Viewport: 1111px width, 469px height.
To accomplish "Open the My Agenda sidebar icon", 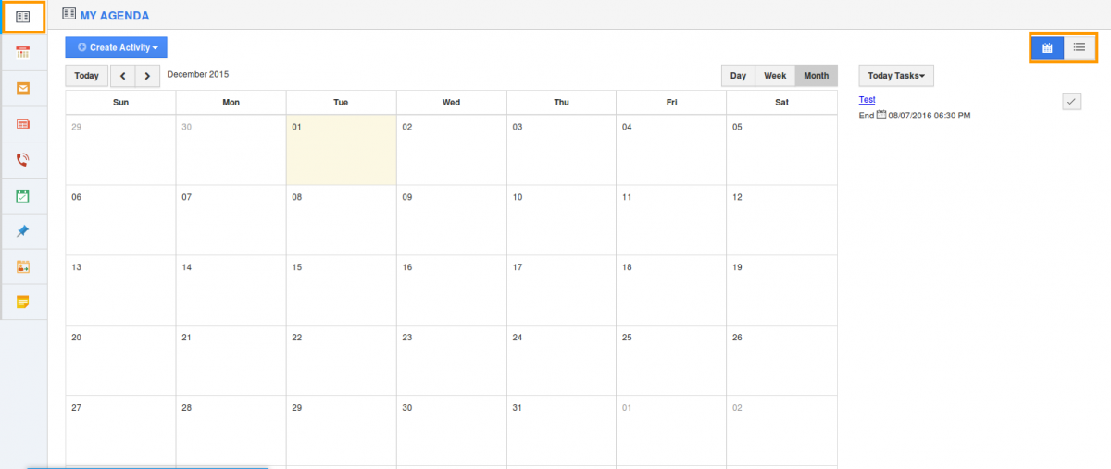I will (x=23, y=17).
